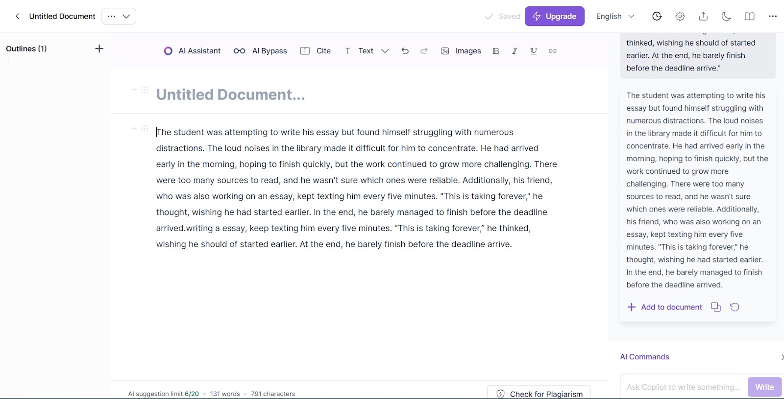Copy the AI response with the copy icon

point(716,307)
